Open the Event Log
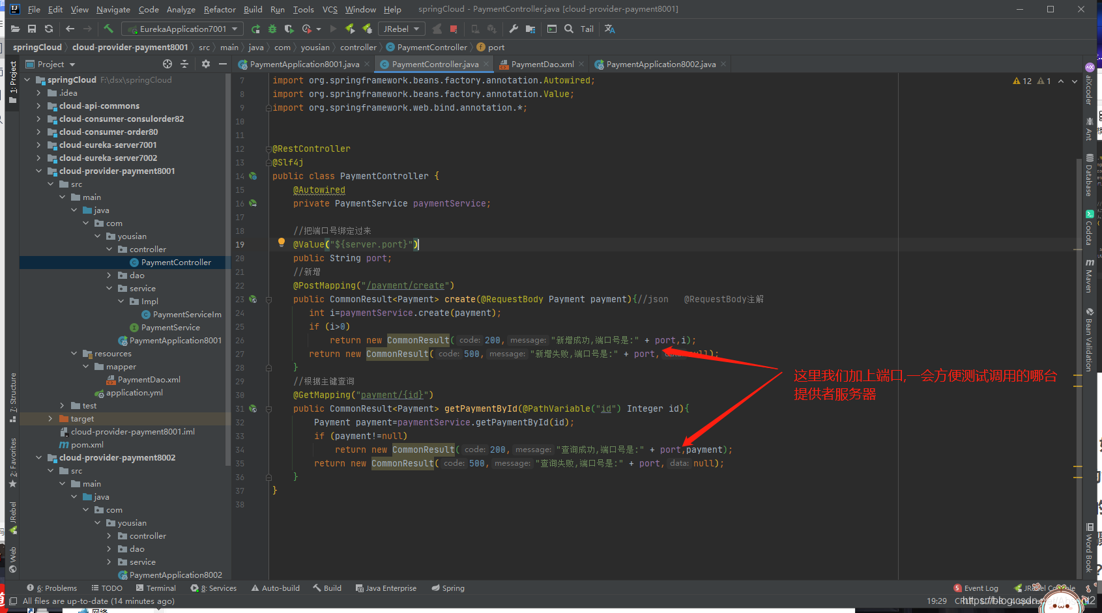1102x613 pixels. (976, 588)
